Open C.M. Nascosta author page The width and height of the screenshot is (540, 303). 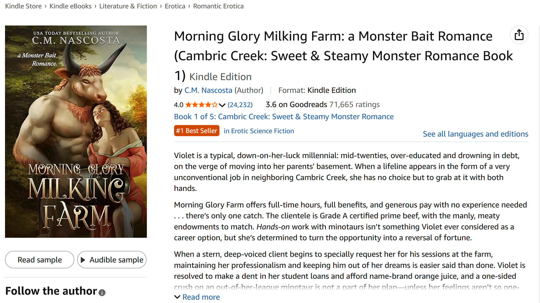208,90
